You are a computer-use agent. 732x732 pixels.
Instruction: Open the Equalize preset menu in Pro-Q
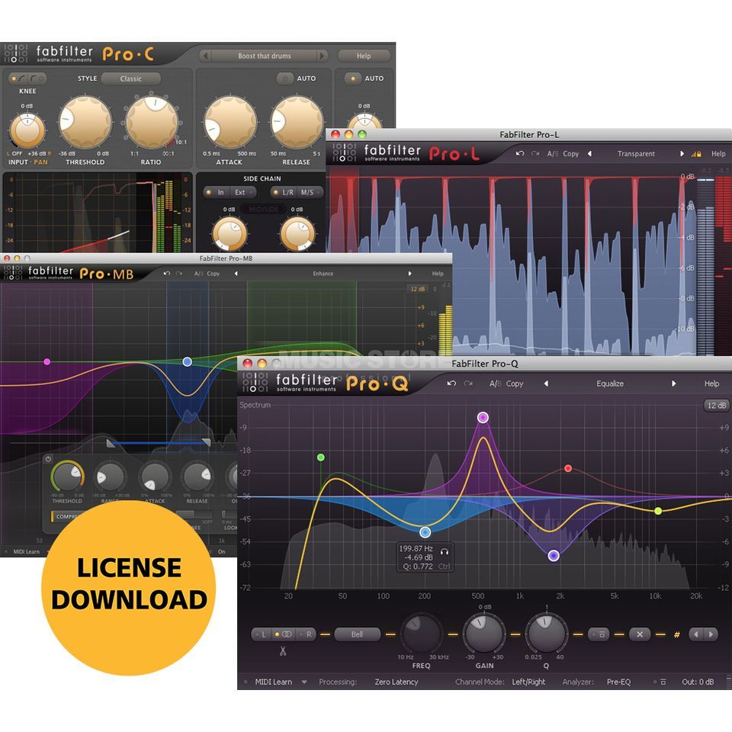tap(609, 384)
